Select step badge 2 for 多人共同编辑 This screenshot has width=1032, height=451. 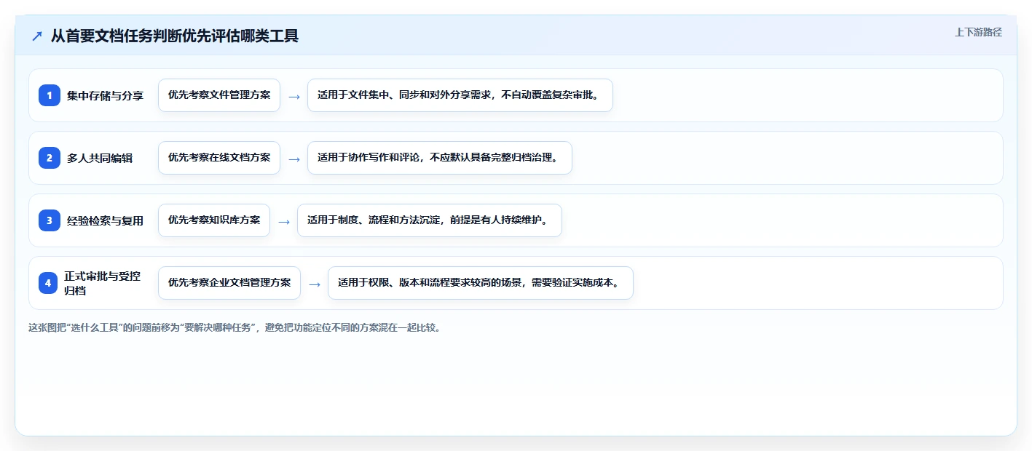[x=50, y=158]
